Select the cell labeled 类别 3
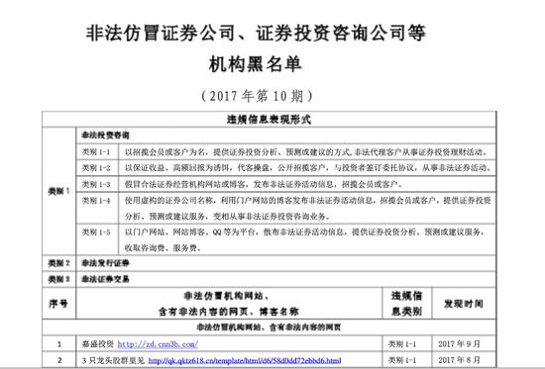Viewport: 545px width, 369px height. (58, 279)
